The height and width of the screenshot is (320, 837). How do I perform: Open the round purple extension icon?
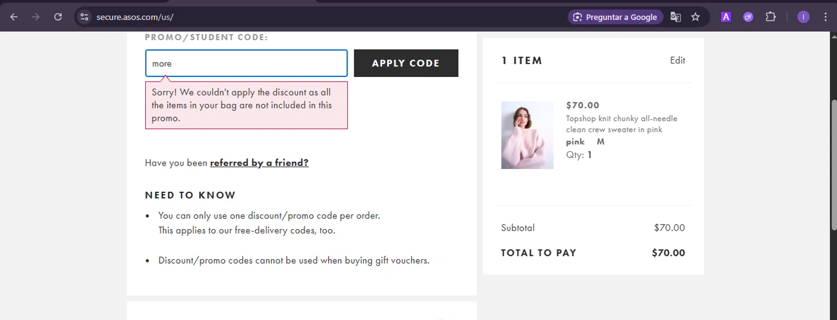pos(748,17)
